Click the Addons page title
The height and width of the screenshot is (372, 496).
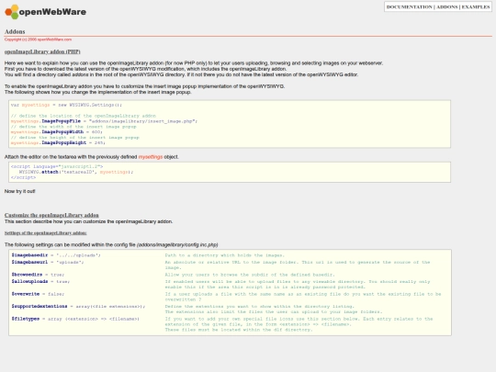coord(15,31)
